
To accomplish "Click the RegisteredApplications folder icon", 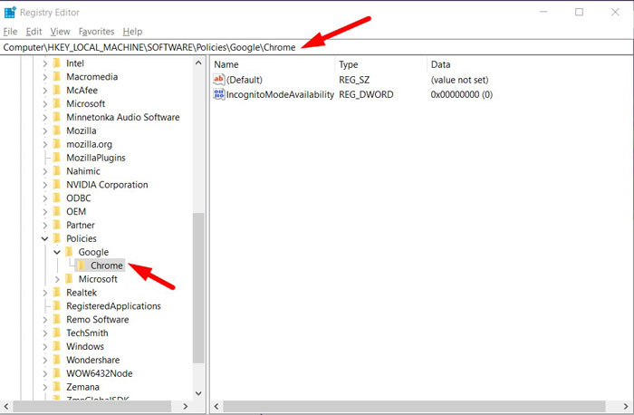I will click(57, 305).
